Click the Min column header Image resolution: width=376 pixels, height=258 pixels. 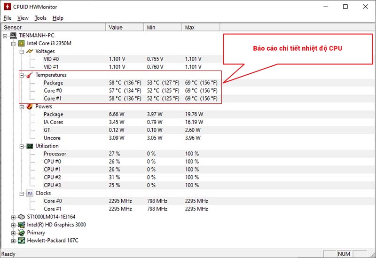(163, 27)
